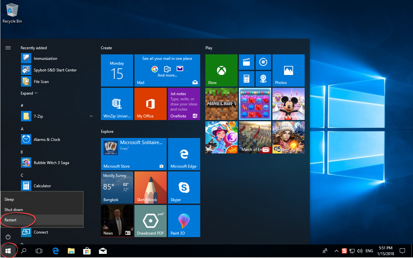Open the Recycle Bin desktop icon
This screenshot has width=413, height=258.
click(12, 14)
